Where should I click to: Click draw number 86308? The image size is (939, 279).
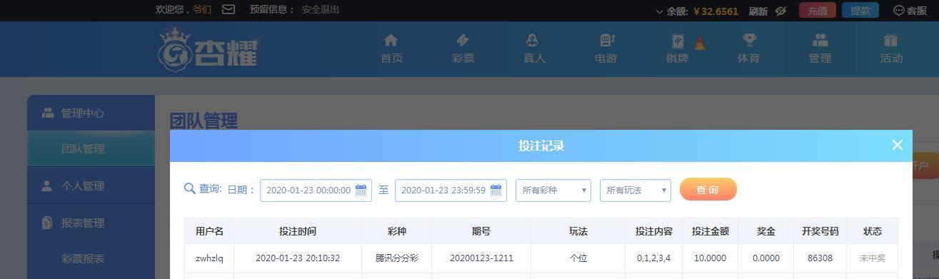point(820,258)
